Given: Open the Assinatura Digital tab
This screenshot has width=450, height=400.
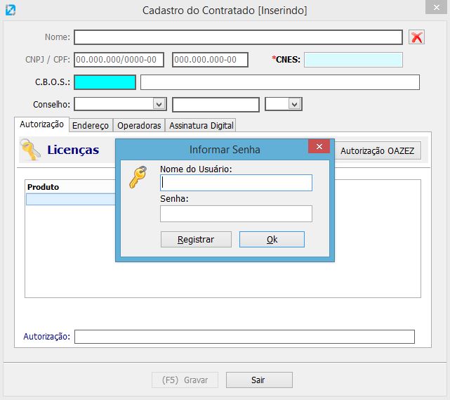Looking at the screenshot, I should pyautogui.click(x=201, y=126).
